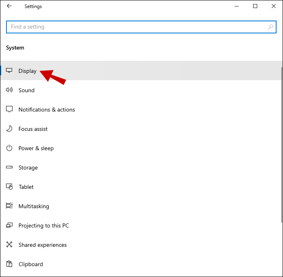This screenshot has height=277, width=283.
Task: Go back with the arrow button
Action: [9, 6]
